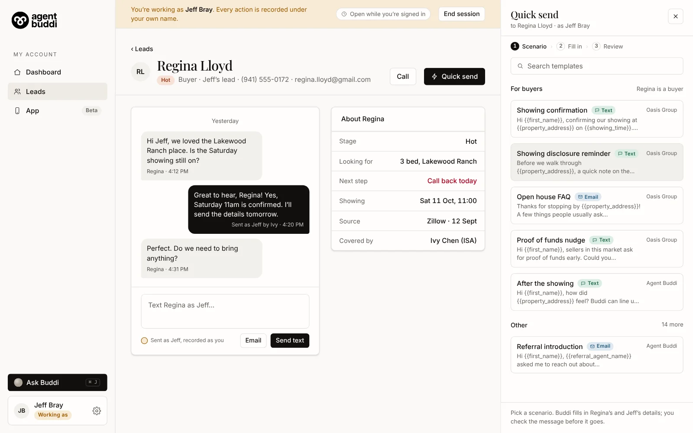Select the Showing disclosure reminder template
The height and width of the screenshot is (433, 693).
pos(596,162)
